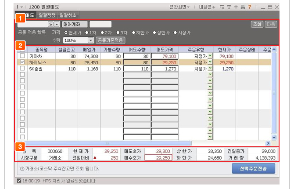Viewport: 294px width, 189px height.
Task: Click the 주문상태 column header
Action: pyautogui.click(x=247, y=50)
